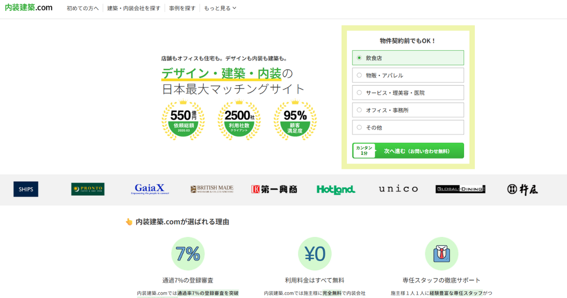Click the SHIPS brand logo
567x298 pixels.
(26, 189)
